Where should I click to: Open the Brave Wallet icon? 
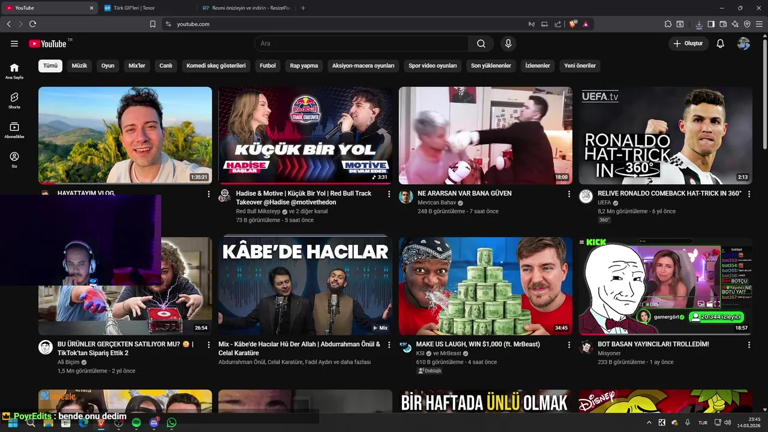click(x=723, y=24)
